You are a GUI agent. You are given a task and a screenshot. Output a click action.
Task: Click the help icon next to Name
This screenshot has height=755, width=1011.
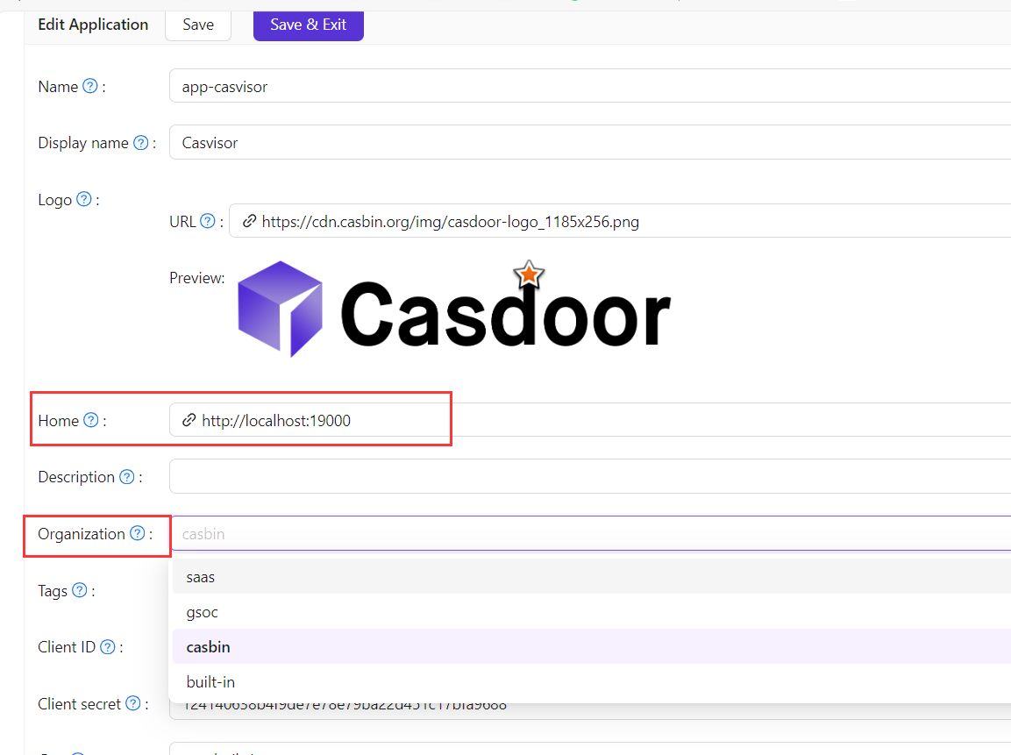[x=90, y=87]
